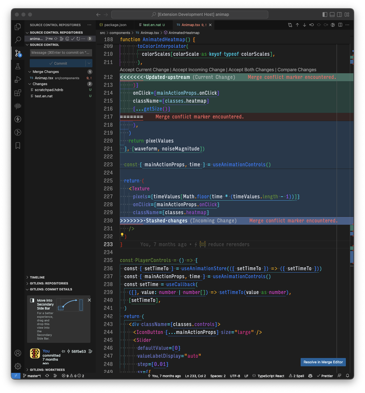This screenshot has width=365, height=393.
Task: Click the Go Back arrow in title bar
Action: pyautogui.click(x=98, y=15)
